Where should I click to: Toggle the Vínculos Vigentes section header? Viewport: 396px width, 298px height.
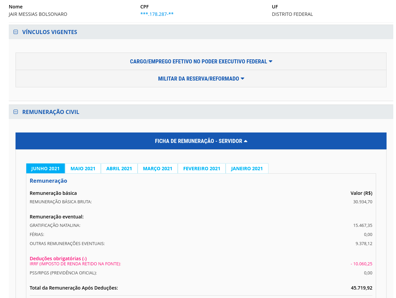tap(50, 32)
